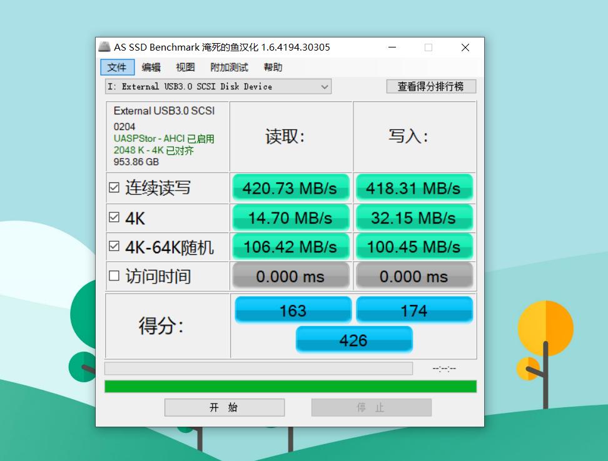Open the 视图 menu
This screenshot has width=608, height=461.
pyautogui.click(x=185, y=67)
